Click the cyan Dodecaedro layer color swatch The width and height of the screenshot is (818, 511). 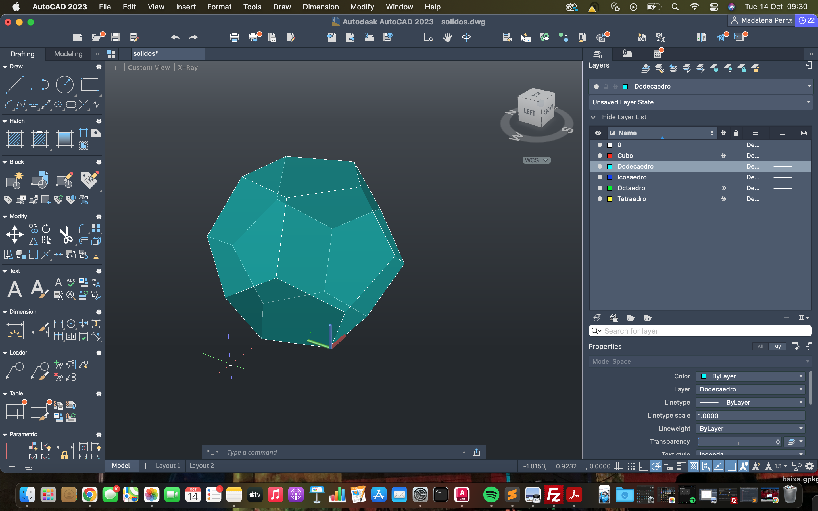(x=610, y=167)
